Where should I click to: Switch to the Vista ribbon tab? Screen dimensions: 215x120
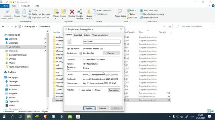(x=37, y=6)
